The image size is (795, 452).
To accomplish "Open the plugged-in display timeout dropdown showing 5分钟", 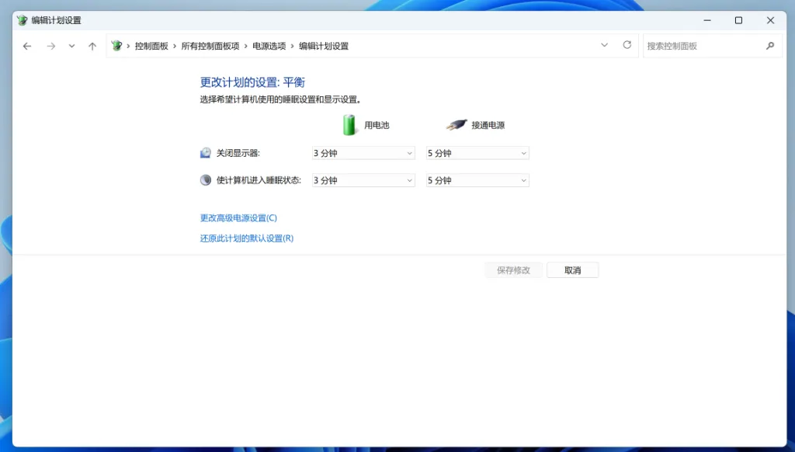I will [477, 152].
